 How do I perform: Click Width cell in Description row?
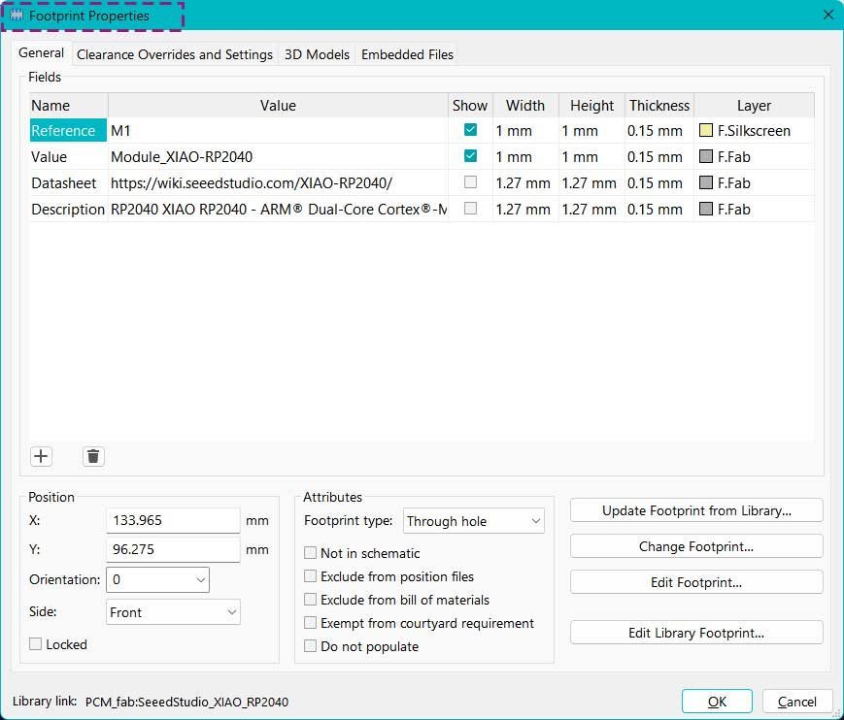[525, 209]
